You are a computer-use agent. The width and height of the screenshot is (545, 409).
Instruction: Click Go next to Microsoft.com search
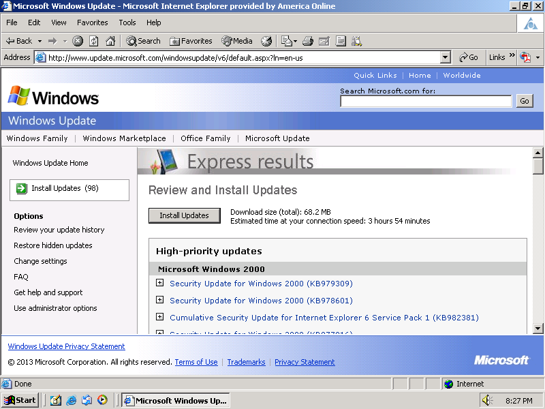click(x=525, y=101)
